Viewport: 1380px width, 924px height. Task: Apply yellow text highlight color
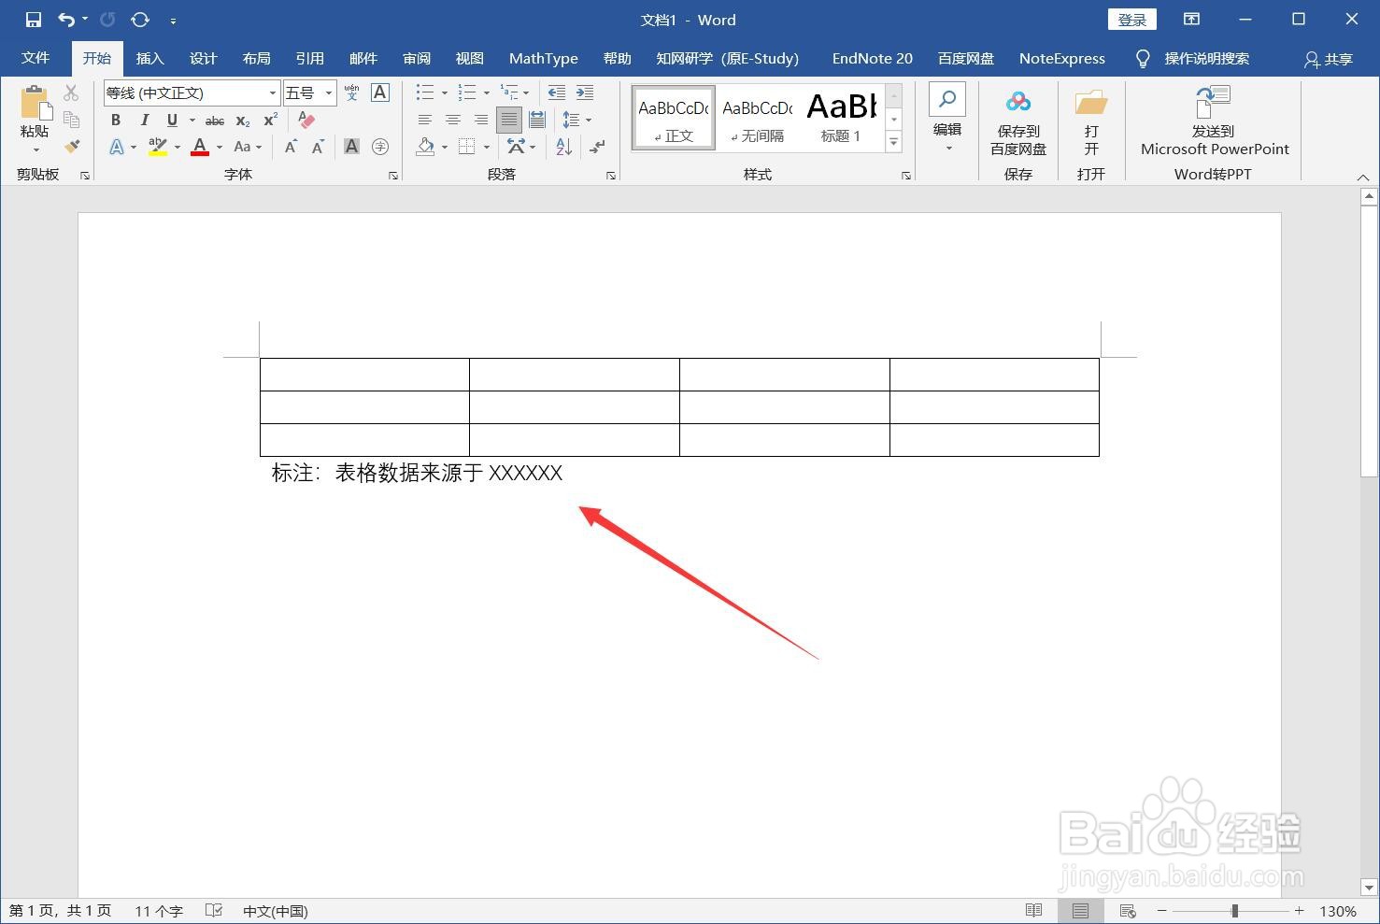point(158,147)
